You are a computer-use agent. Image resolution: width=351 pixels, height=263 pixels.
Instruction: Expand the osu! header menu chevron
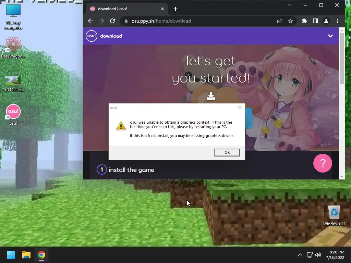pos(330,36)
